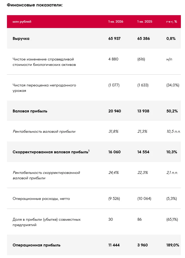Click the 20 940 gross profit value
The image size is (185, 258).
point(115,111)
